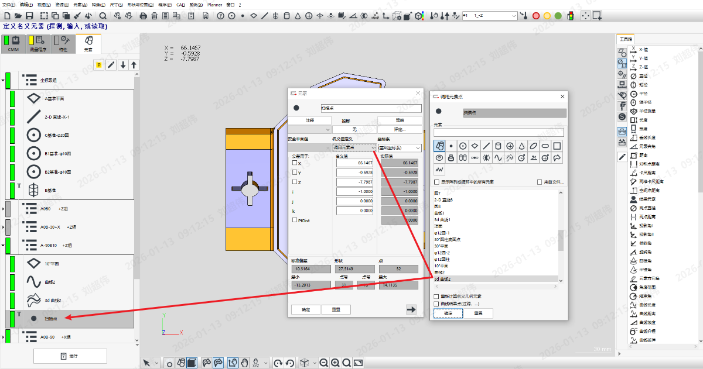Tick the PtDist checkbox
Image resolution: width=703 pixels, height=369 pixels.
click(x=295, y=220)
